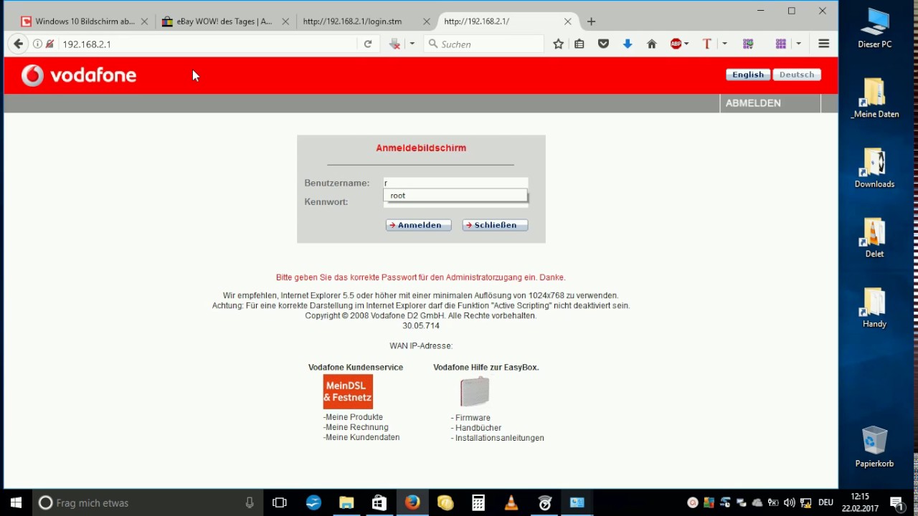Click into the Benutzername input field
This screenshot has height=516, width=918.
pos(455,183)
